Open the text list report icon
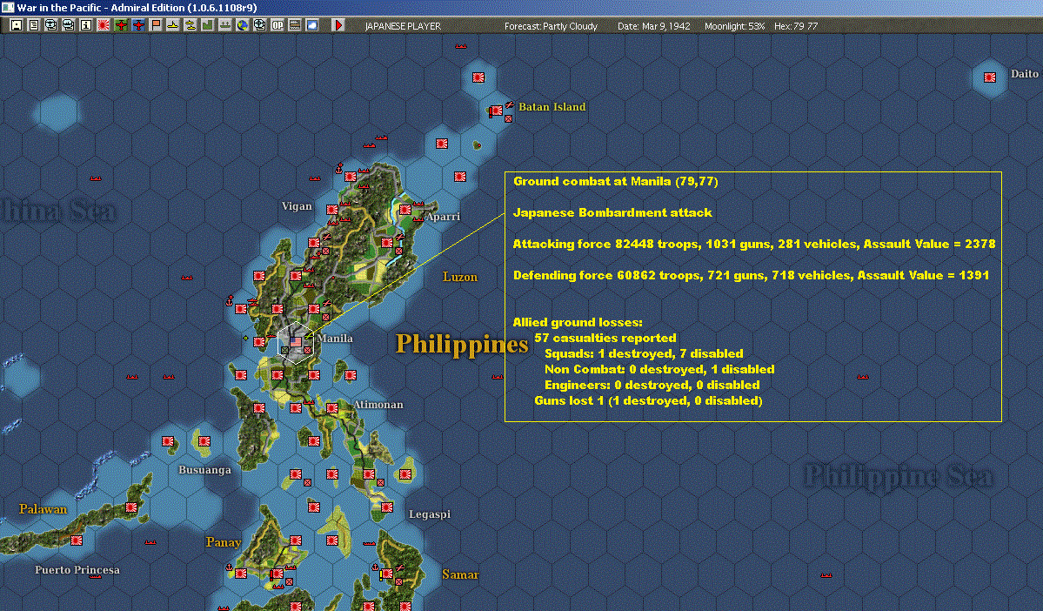 [x=34, y=25]
